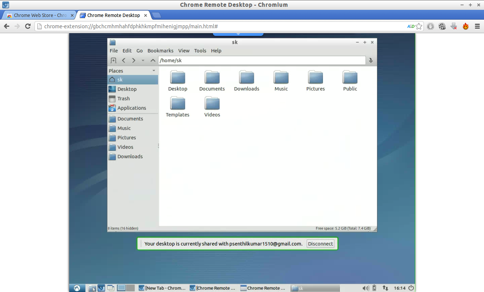484x292 pixels.
Task: Select Videos bookmark in sidebar
Action: point(133,147)
